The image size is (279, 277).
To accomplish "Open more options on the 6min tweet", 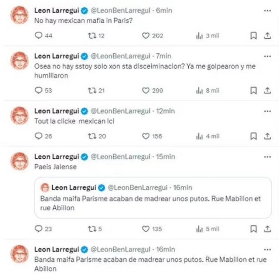I will coord(267,11).
